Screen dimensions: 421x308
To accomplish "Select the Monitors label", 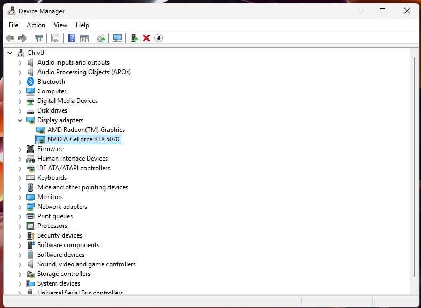I will click(50, 197).
